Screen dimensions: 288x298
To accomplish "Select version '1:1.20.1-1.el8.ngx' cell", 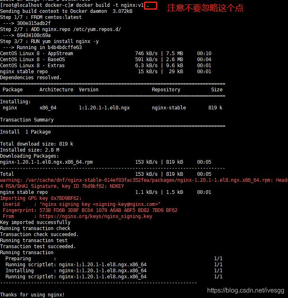I will coord(104,108).
